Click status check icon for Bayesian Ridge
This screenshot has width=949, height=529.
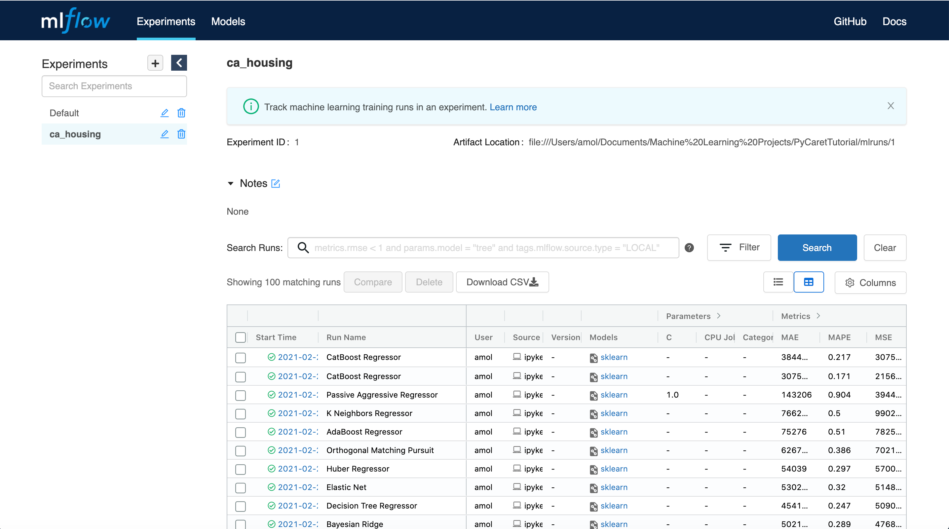point(272,524)
